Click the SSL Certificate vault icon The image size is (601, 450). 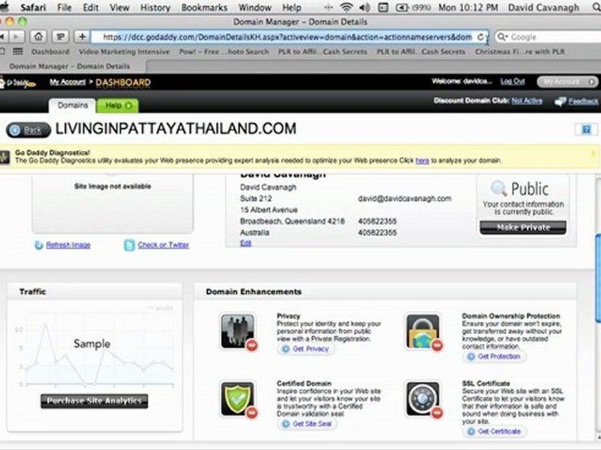click(x=423, y=398)
